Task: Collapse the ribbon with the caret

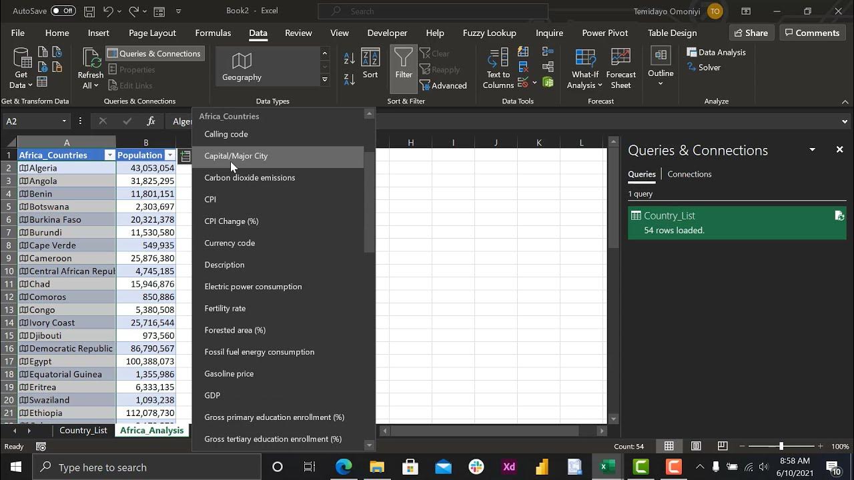Action: coord(845,101)
